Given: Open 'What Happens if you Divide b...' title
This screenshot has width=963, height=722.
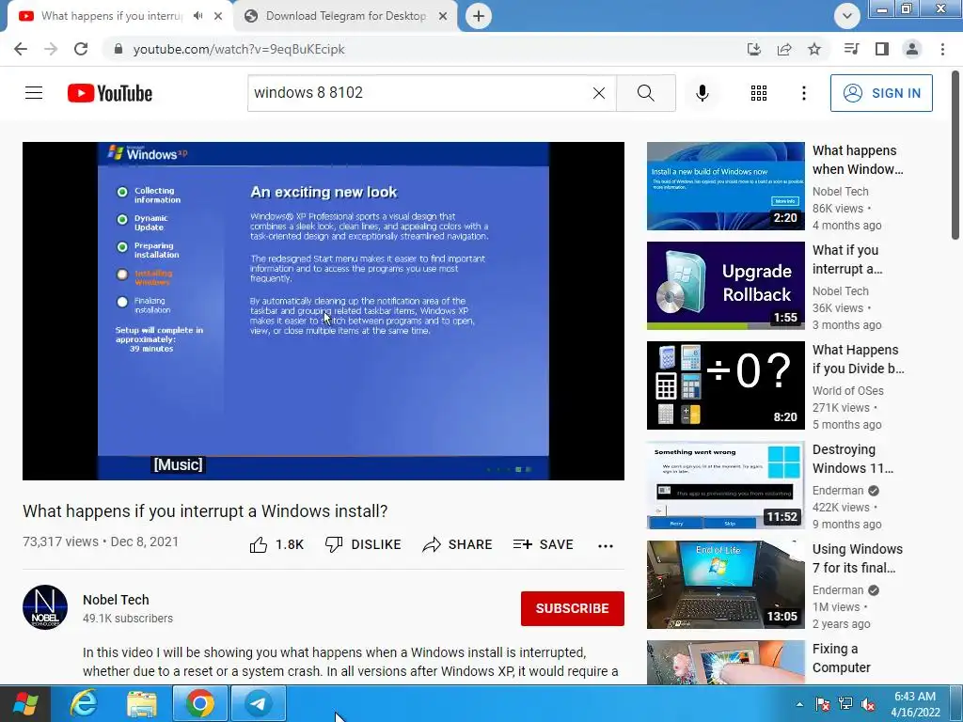Looking at the screenshot, I should pyautogui.click(x=858, y=359).
